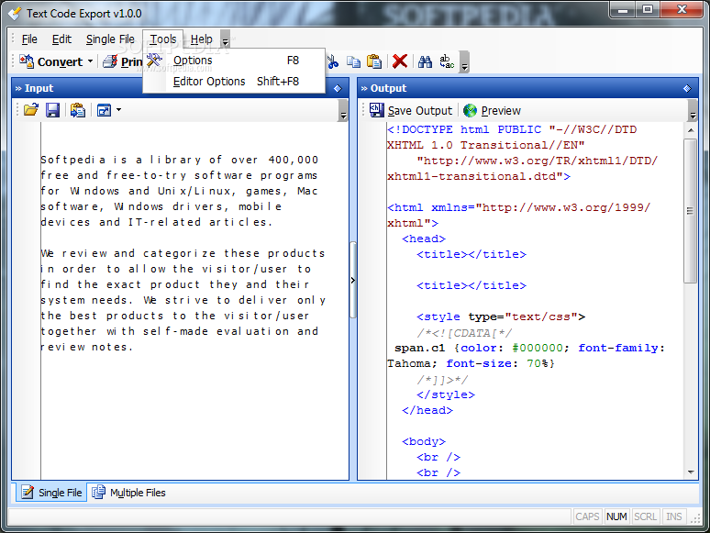Image resolution: width=710 pixels, height=533 pixels.
Task: Open the File menu
Action: [29, 39]
